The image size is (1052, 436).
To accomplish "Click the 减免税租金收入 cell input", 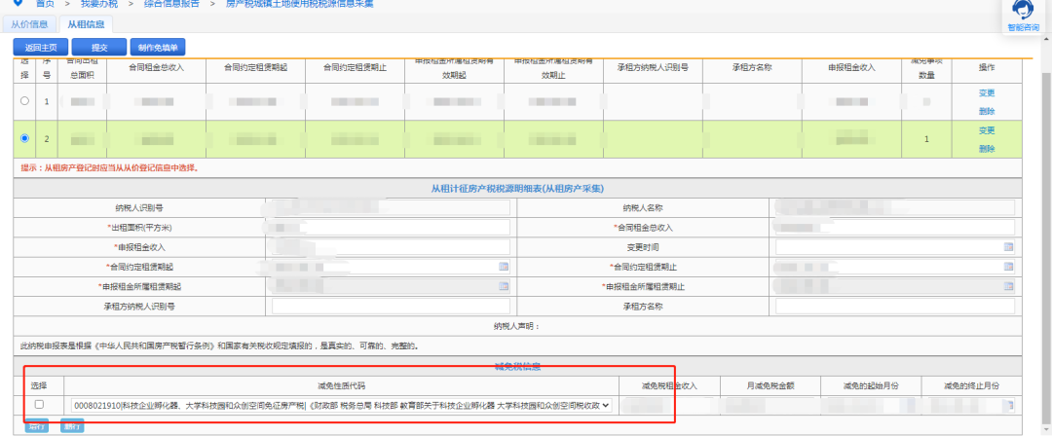I will [x=669, y=405].
